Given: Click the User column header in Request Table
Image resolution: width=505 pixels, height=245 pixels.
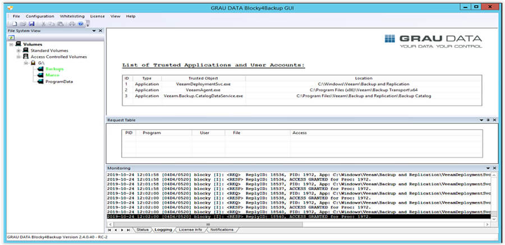Looking at the screenshot, I should point(208,133).
